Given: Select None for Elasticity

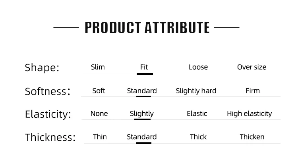Looking at the screenshot, I should click(x=99, y=113).
